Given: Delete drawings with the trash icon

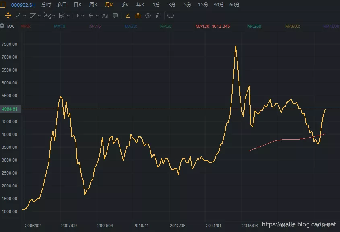Looking at the screenshot, I should tap(158, 16).
